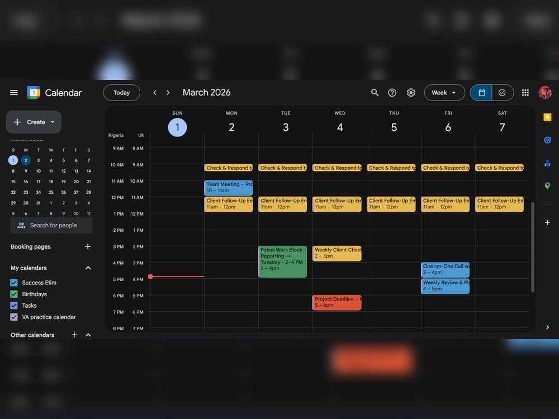The height and width of the screenshot is (419, 559).
Task: Open Team Meeting event on Monday
Action: 229,187
